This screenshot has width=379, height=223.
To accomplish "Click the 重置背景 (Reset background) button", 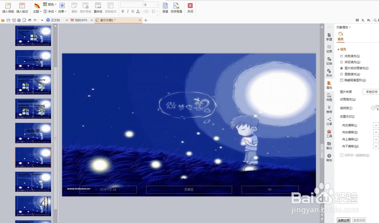I will click(359, 220).
